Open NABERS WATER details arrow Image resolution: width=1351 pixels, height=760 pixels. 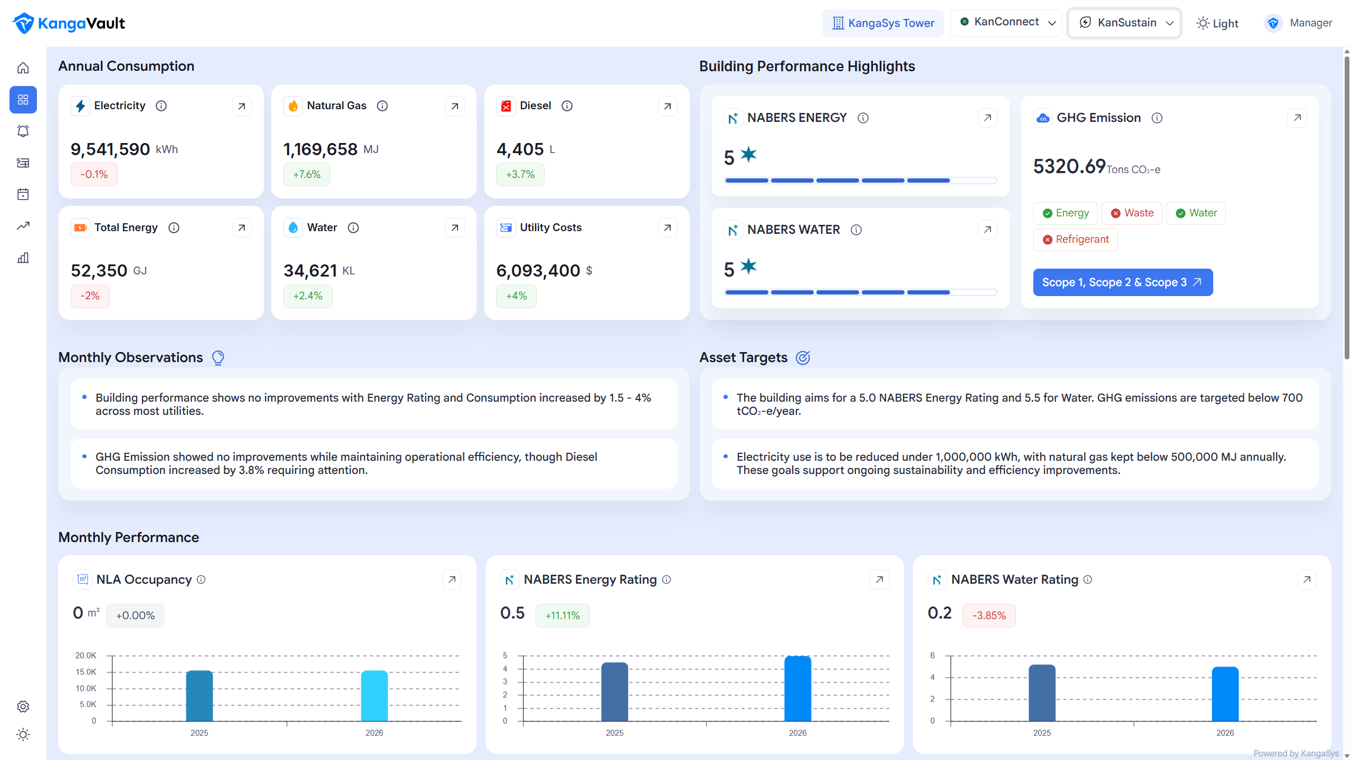[x=987, y=230]
